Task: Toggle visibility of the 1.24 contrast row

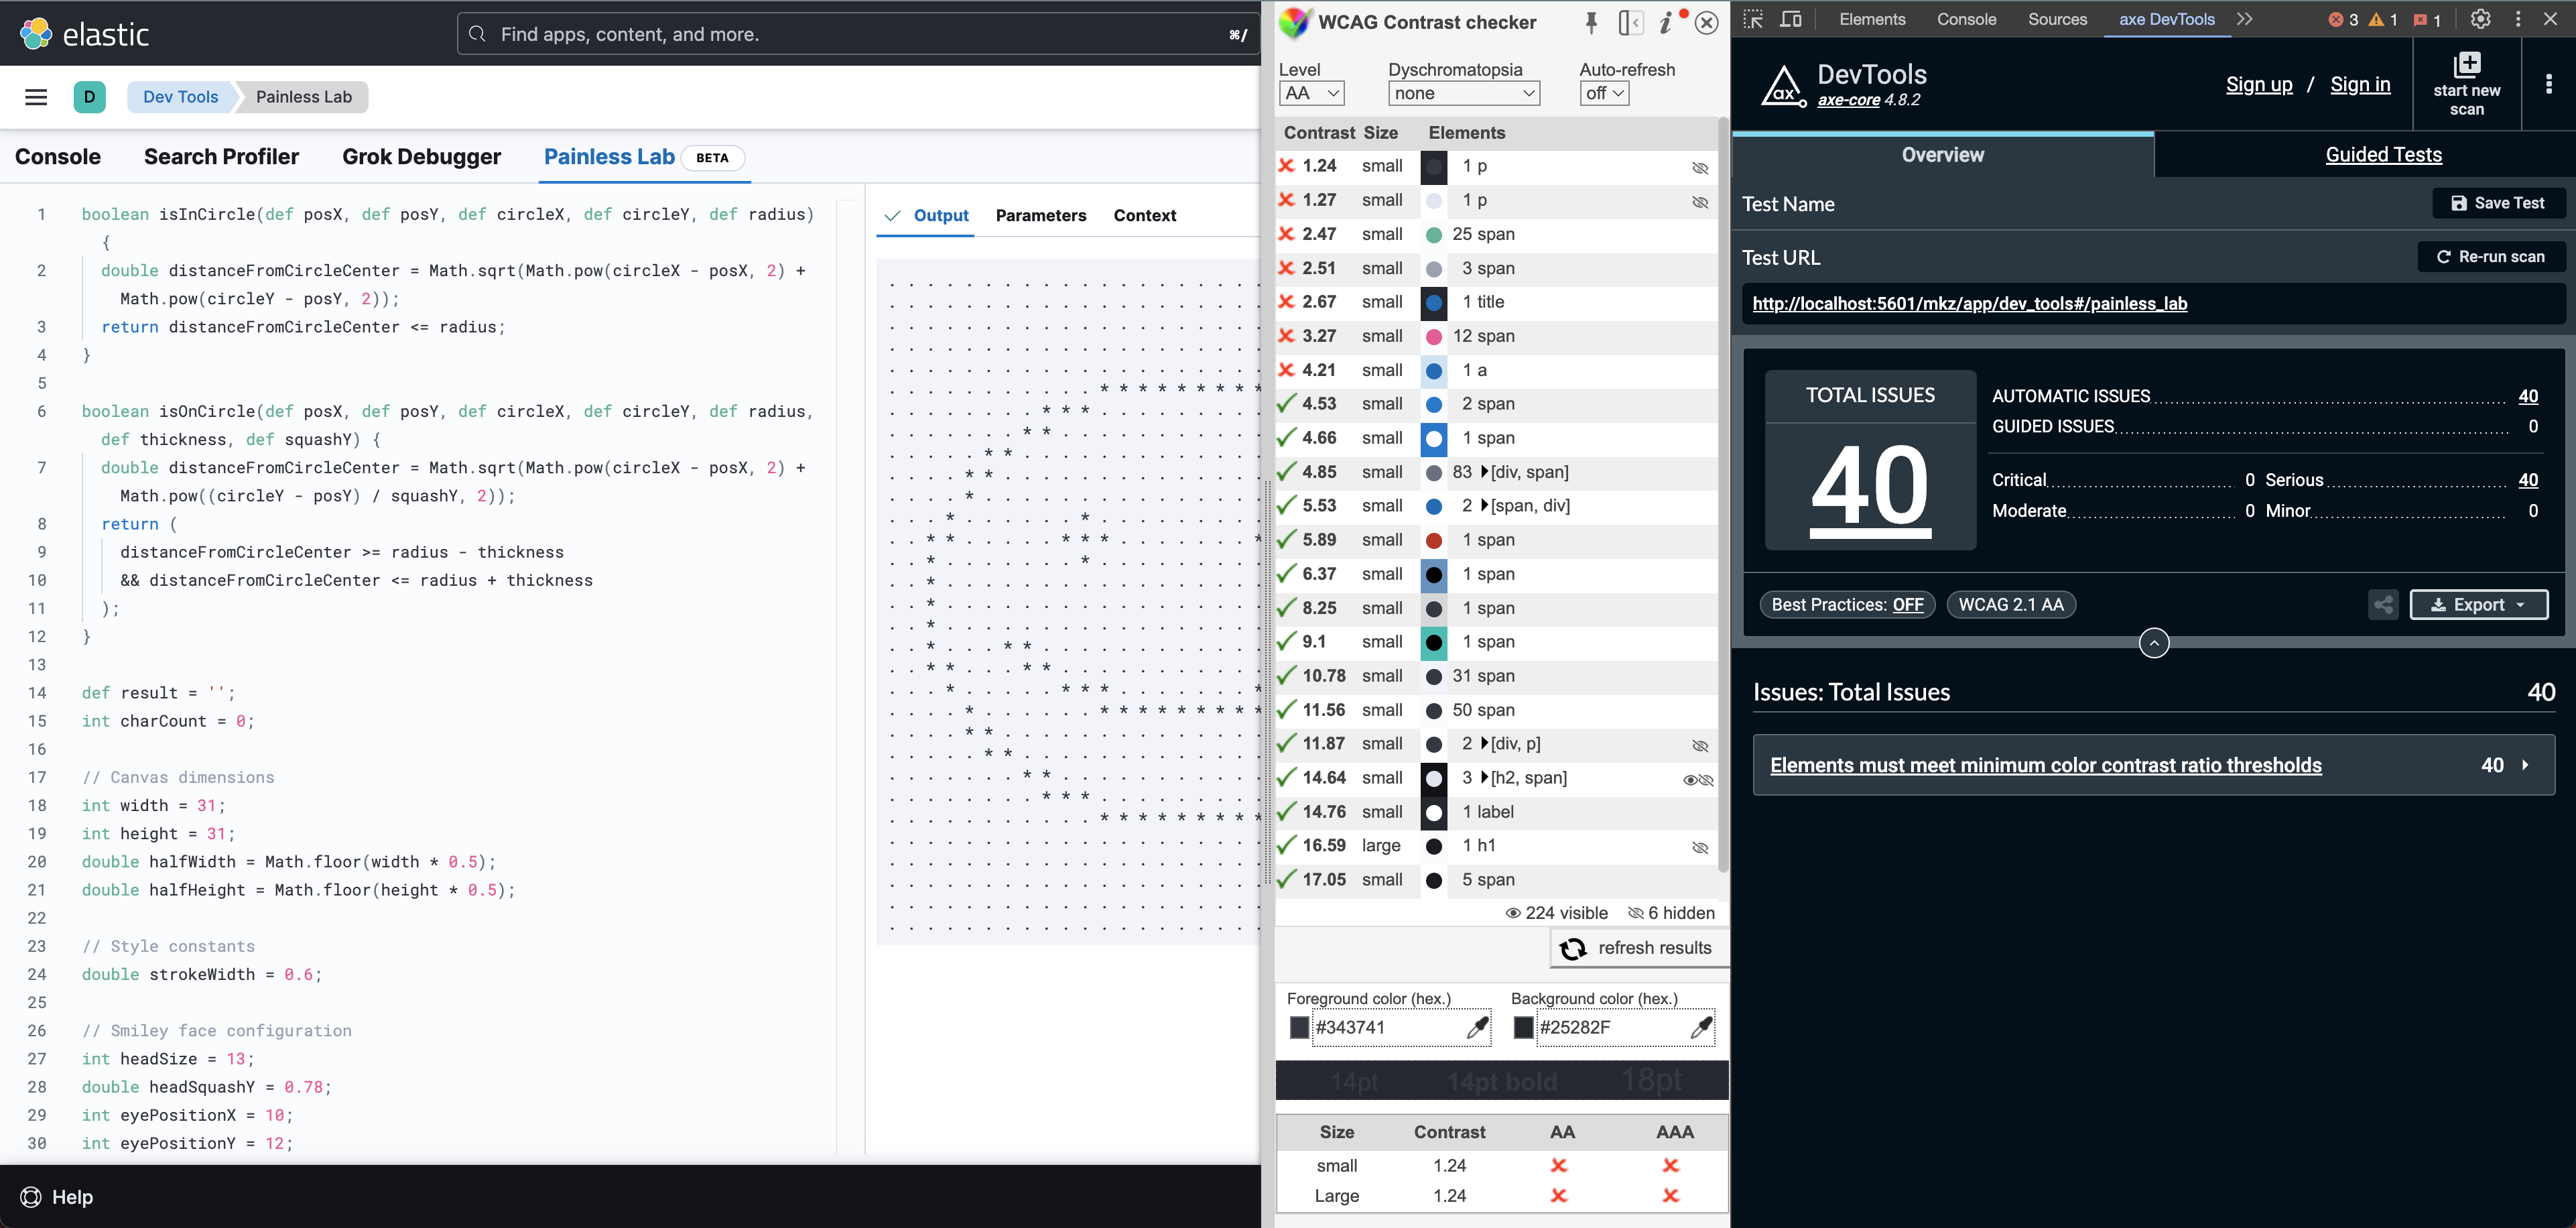Action: tap(1699, 168)
